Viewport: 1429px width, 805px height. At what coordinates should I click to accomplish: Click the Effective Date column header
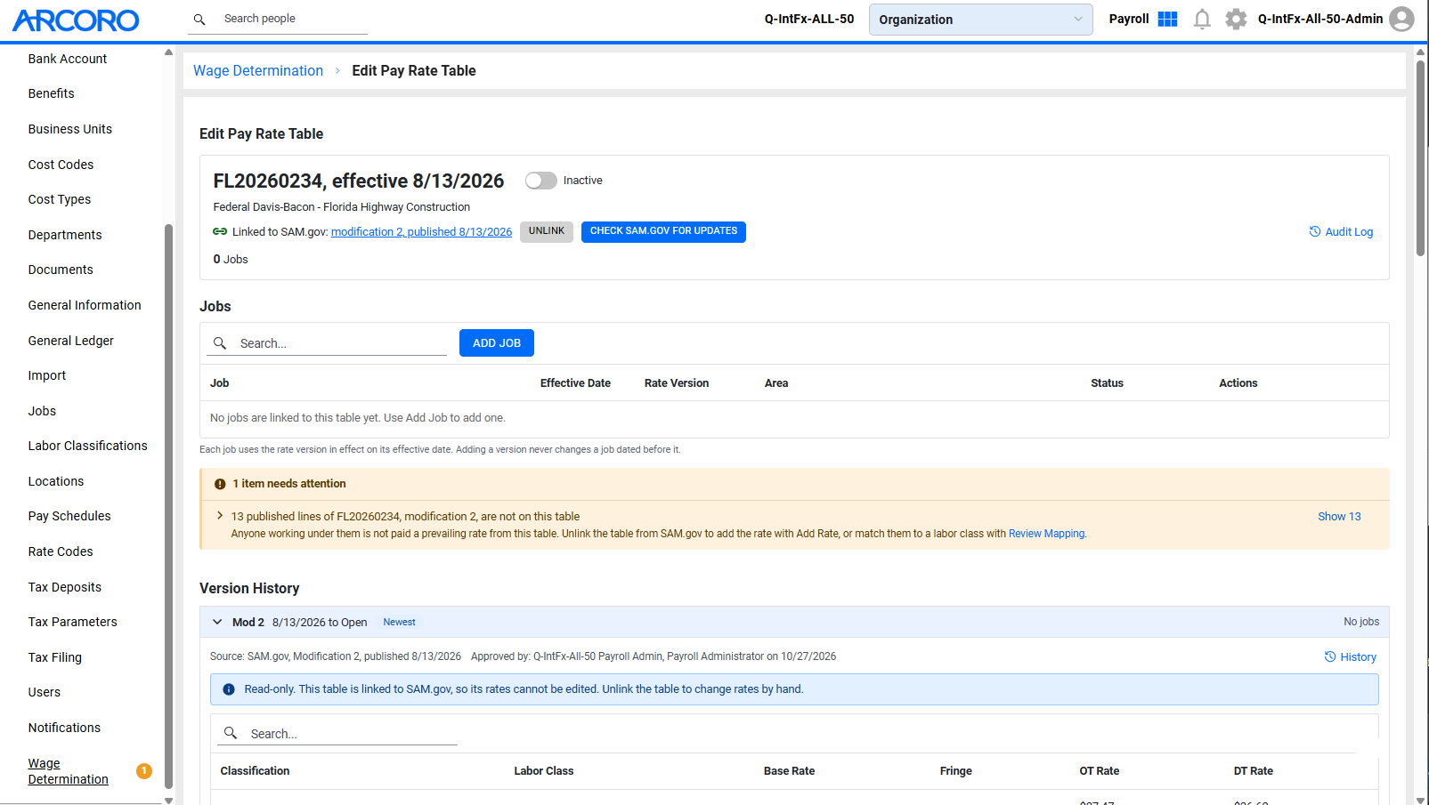click(x=575, y=383)
